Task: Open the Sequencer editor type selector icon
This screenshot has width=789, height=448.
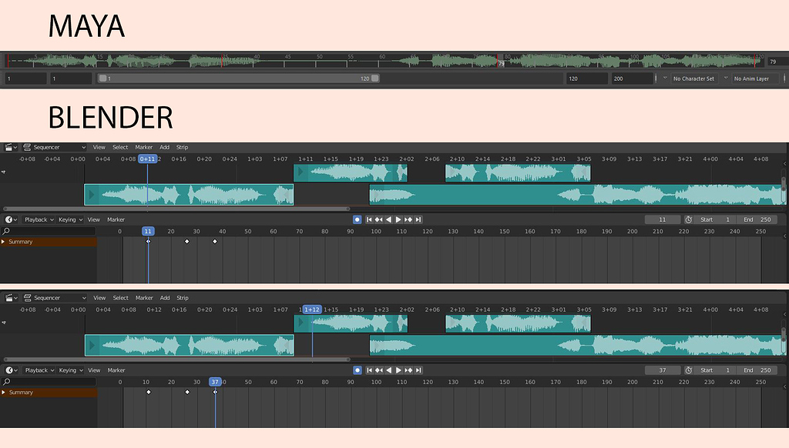Action: click(x=10, y=147)
